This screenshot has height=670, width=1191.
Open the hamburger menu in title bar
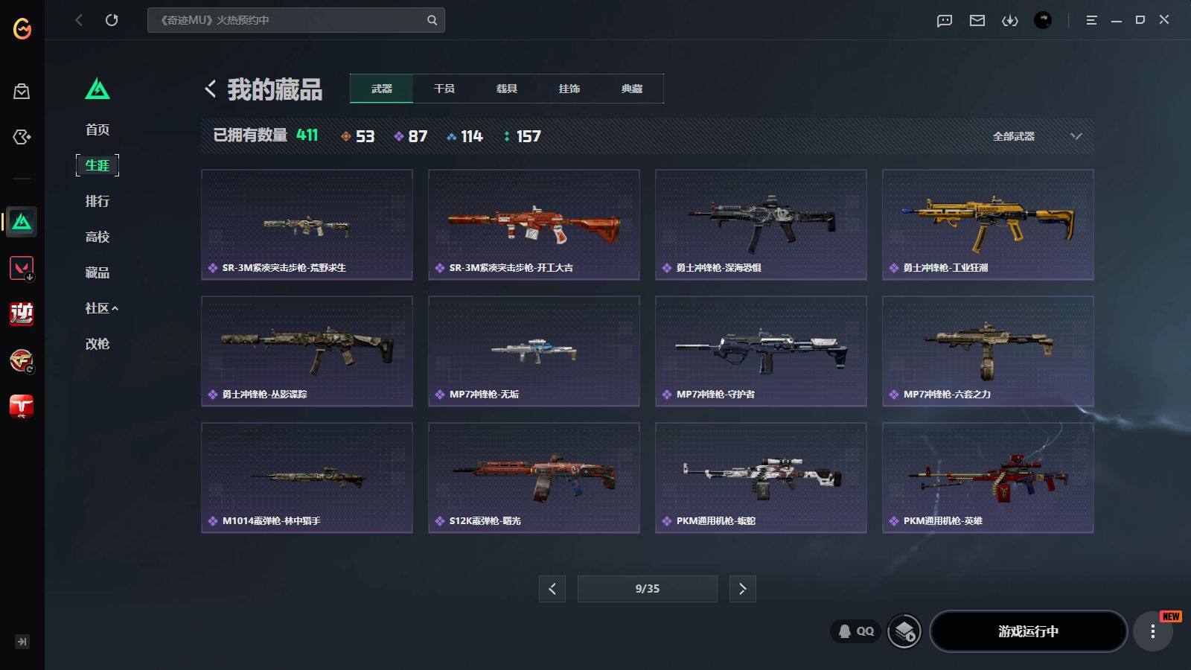coord(1091,20)
